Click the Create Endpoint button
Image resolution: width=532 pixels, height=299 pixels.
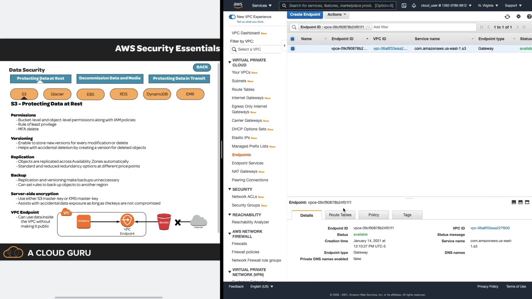tap(305, 15)
